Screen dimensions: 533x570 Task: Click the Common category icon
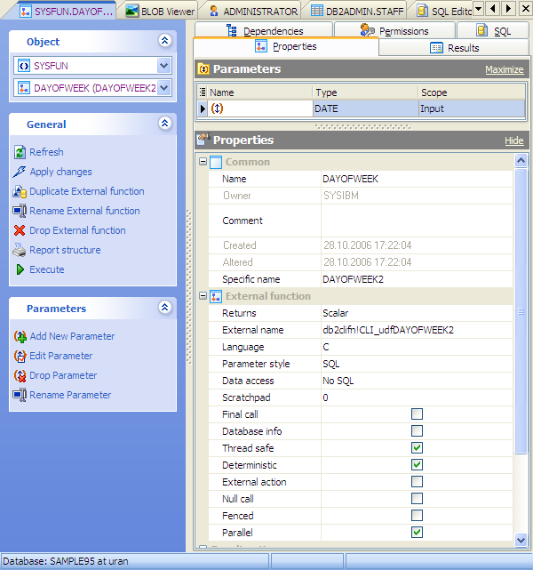click(x=216, y=162)
